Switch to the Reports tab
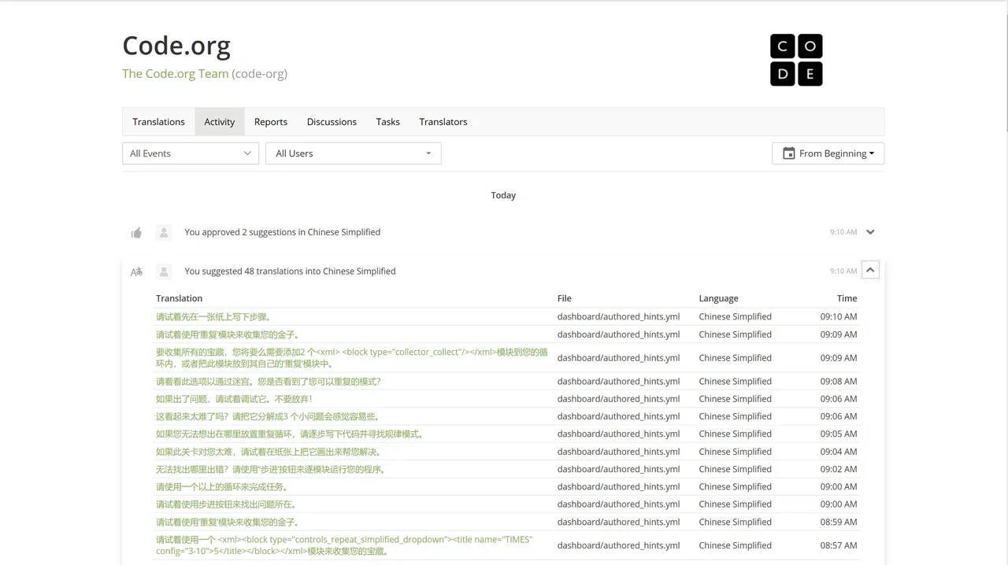Image resolution: width=1008 pixels, height=565 pixels. point(270,122)
